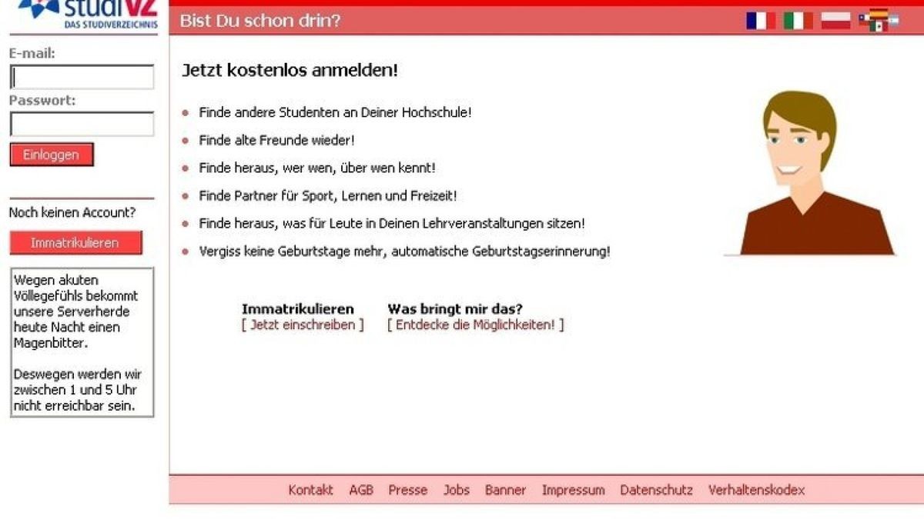Read the Verhaltenskodex
The width and height of the screenshot is (924, 519).
pyautogui.click(x=756, y=490)
